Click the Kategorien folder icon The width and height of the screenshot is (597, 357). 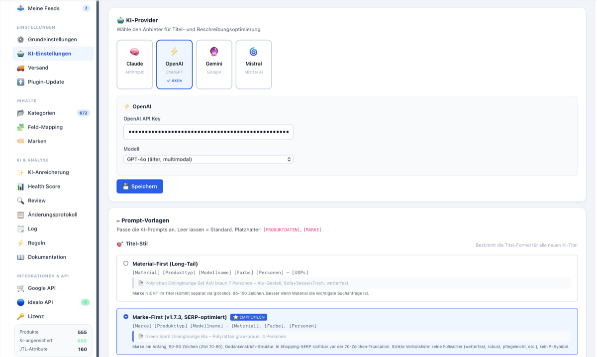click(20, 113)
